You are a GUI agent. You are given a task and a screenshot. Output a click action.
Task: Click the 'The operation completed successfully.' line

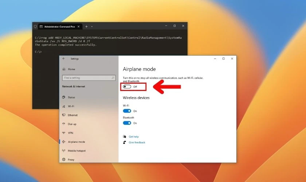tap(66, 45)
